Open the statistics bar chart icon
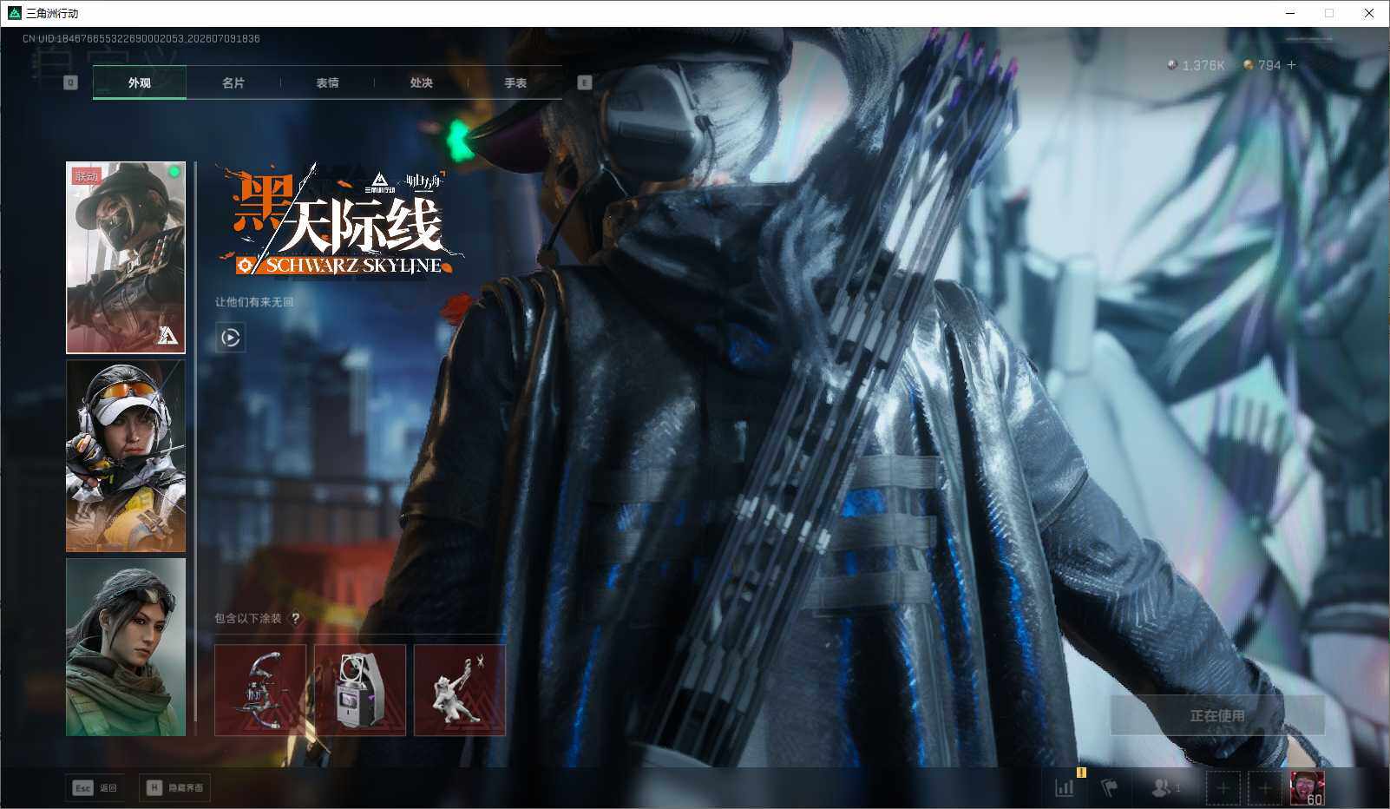This screenshot has width=1390, height=809. click(x=1065, y=787)
